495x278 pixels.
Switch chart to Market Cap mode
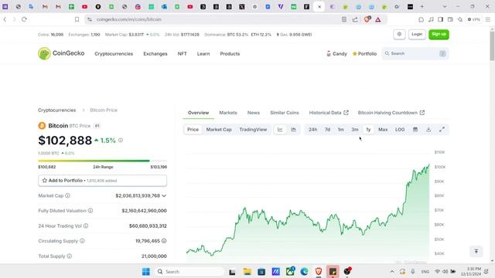click(219, 130)
